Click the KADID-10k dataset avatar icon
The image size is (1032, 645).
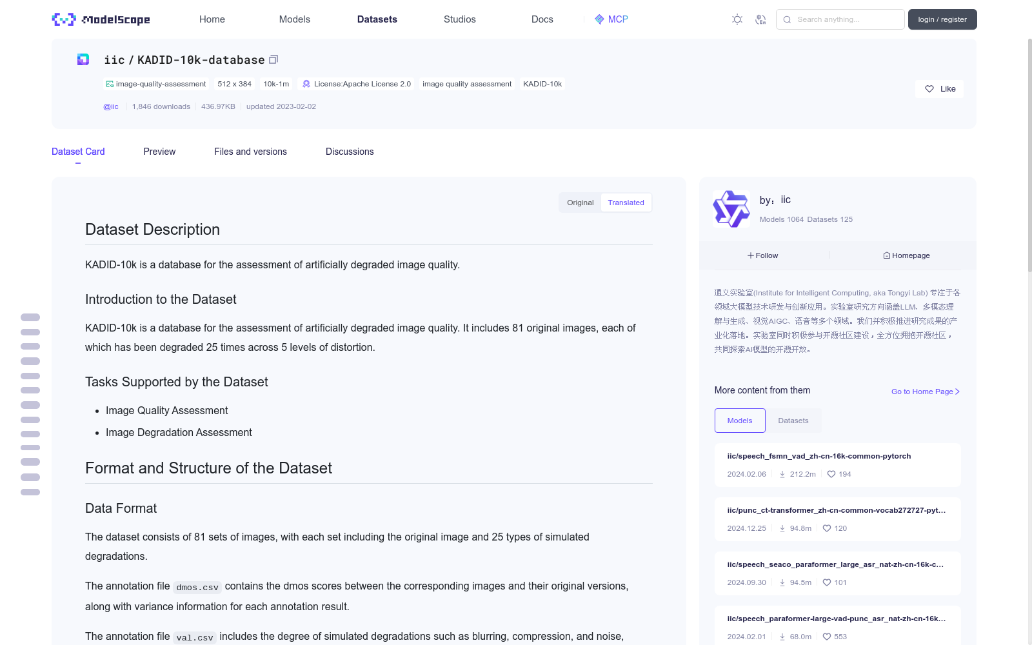tap(83, 59)
